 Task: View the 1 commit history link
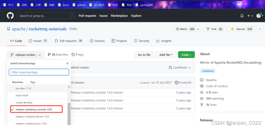[183, 83]
